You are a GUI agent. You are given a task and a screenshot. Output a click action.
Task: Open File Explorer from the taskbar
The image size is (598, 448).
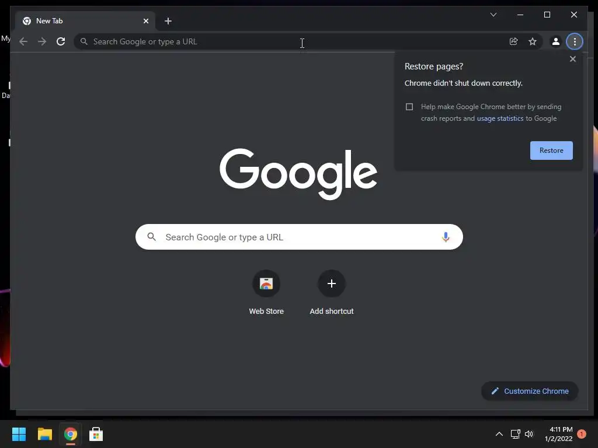(x=44, y=434)
